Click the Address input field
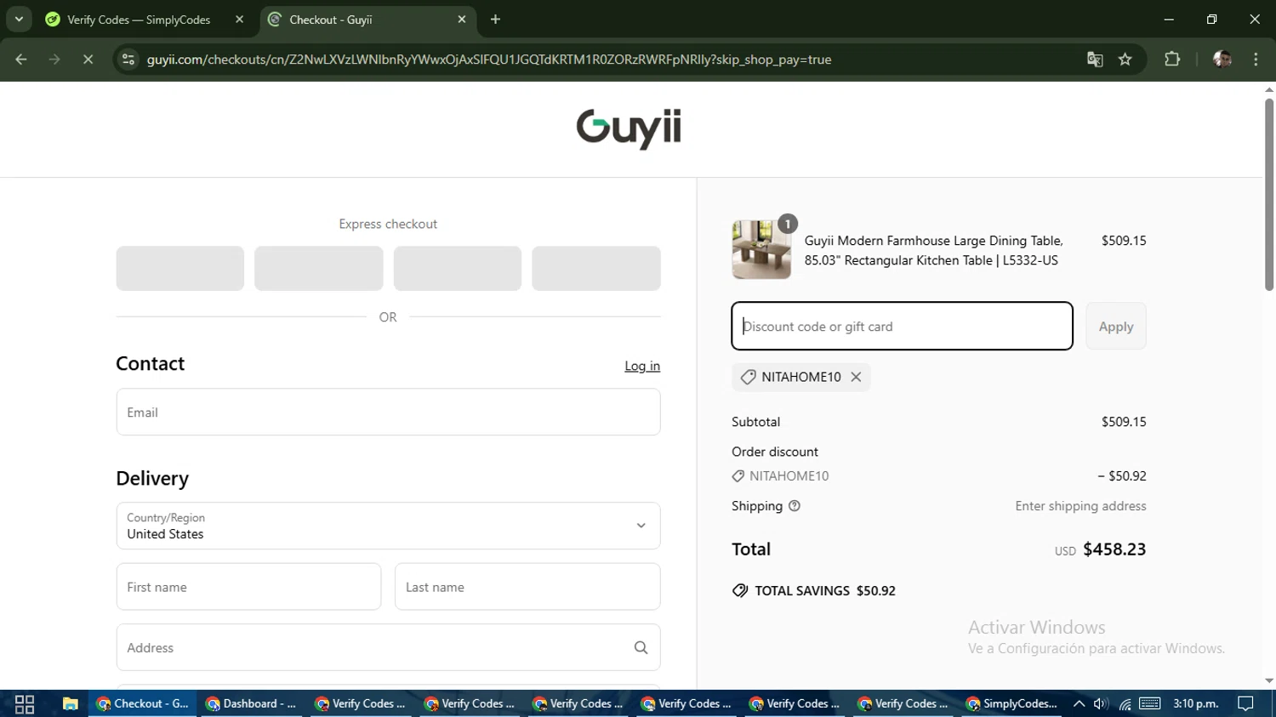 (388, 647)
